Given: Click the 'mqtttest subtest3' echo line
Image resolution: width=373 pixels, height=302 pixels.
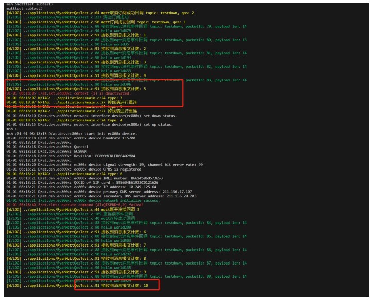Looking at the screenshot, I should pyautogui.click(x=25, y=9).
